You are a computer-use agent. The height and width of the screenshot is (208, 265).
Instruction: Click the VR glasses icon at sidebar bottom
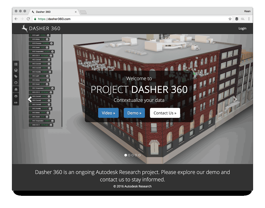[16, 102]
